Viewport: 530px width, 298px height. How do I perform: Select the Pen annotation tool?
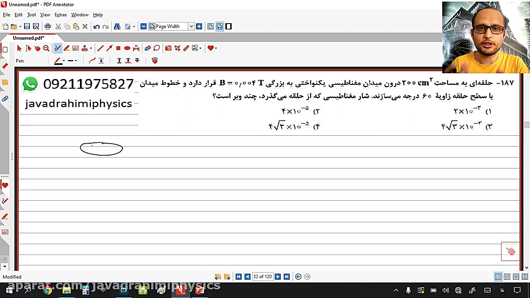pyautogui.click(x=58, y=48)
